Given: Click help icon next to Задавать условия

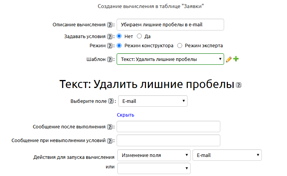Looking at the screenshot, I should (110, 37).
